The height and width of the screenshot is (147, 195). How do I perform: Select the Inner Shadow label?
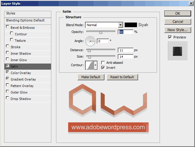pos(21,54)
